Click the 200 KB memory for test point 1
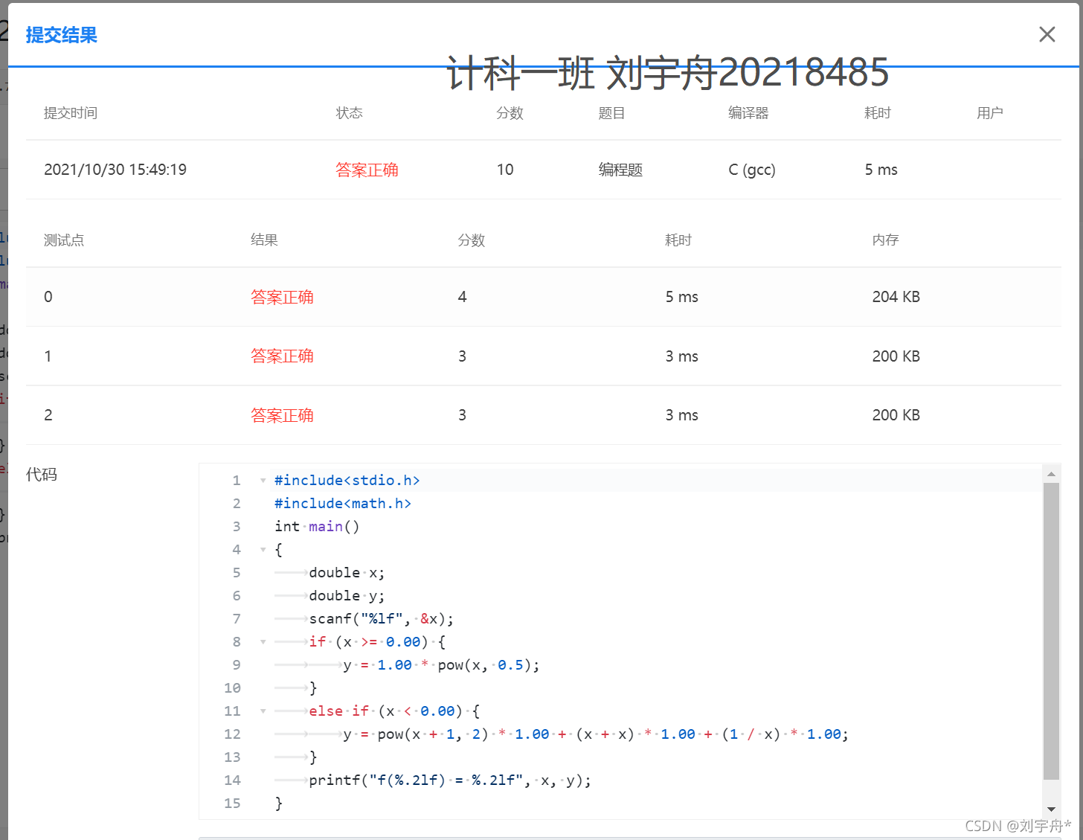The height and width of the screenshot is (840, 1083). point(896,356)
